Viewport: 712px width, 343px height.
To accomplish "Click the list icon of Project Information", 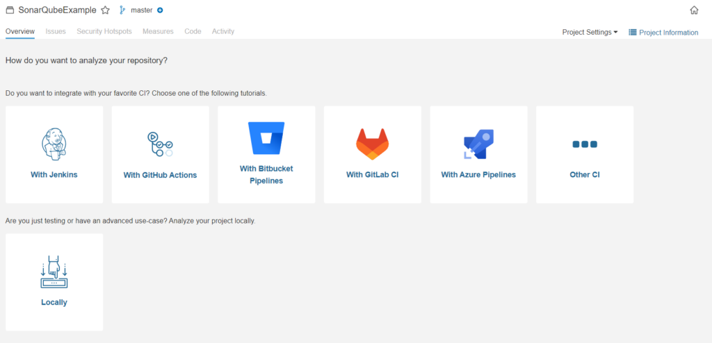I will coord(633,32).
